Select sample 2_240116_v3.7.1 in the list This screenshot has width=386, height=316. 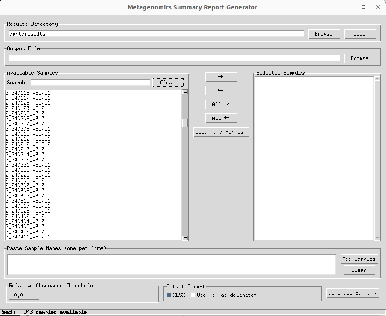tap(28, 93)
